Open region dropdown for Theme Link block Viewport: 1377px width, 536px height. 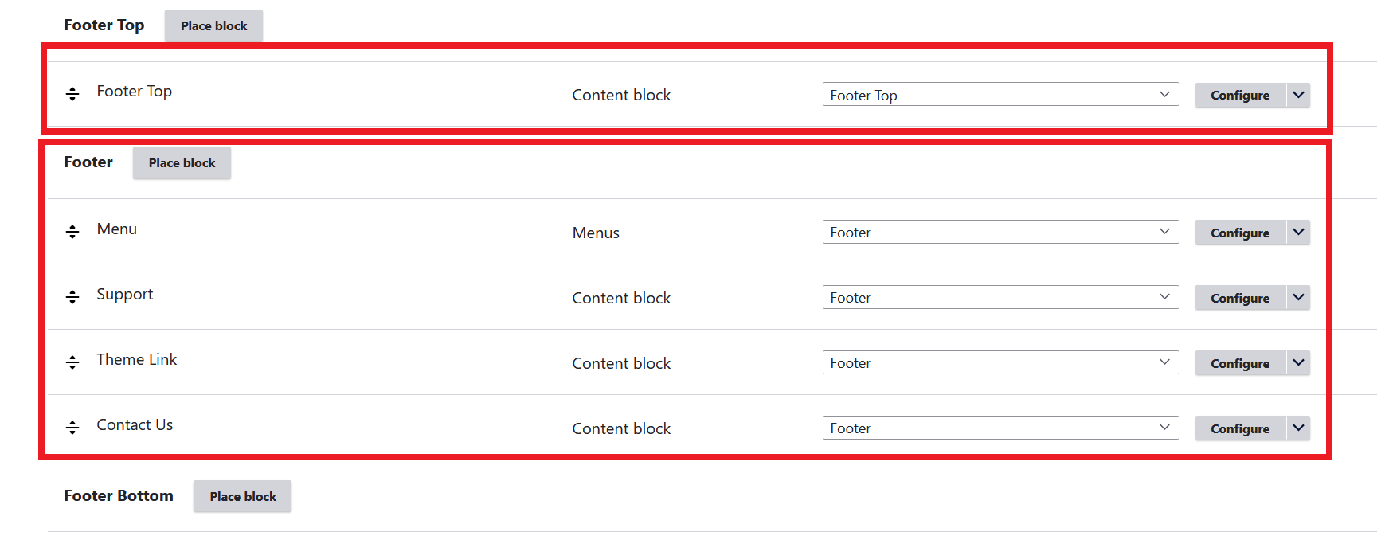point(999,362)
